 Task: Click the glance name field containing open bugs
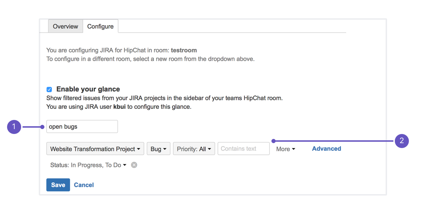[82, 127]
